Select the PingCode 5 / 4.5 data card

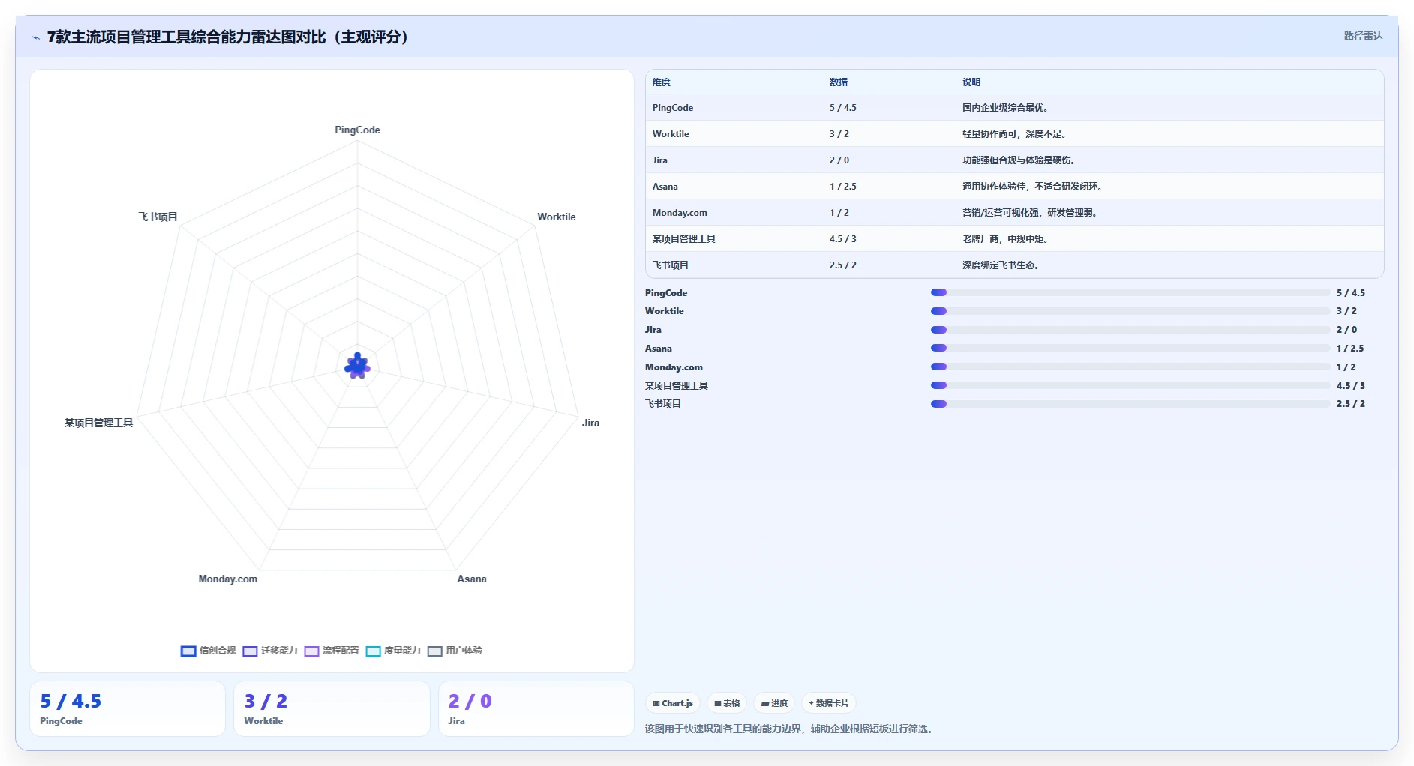128,708
